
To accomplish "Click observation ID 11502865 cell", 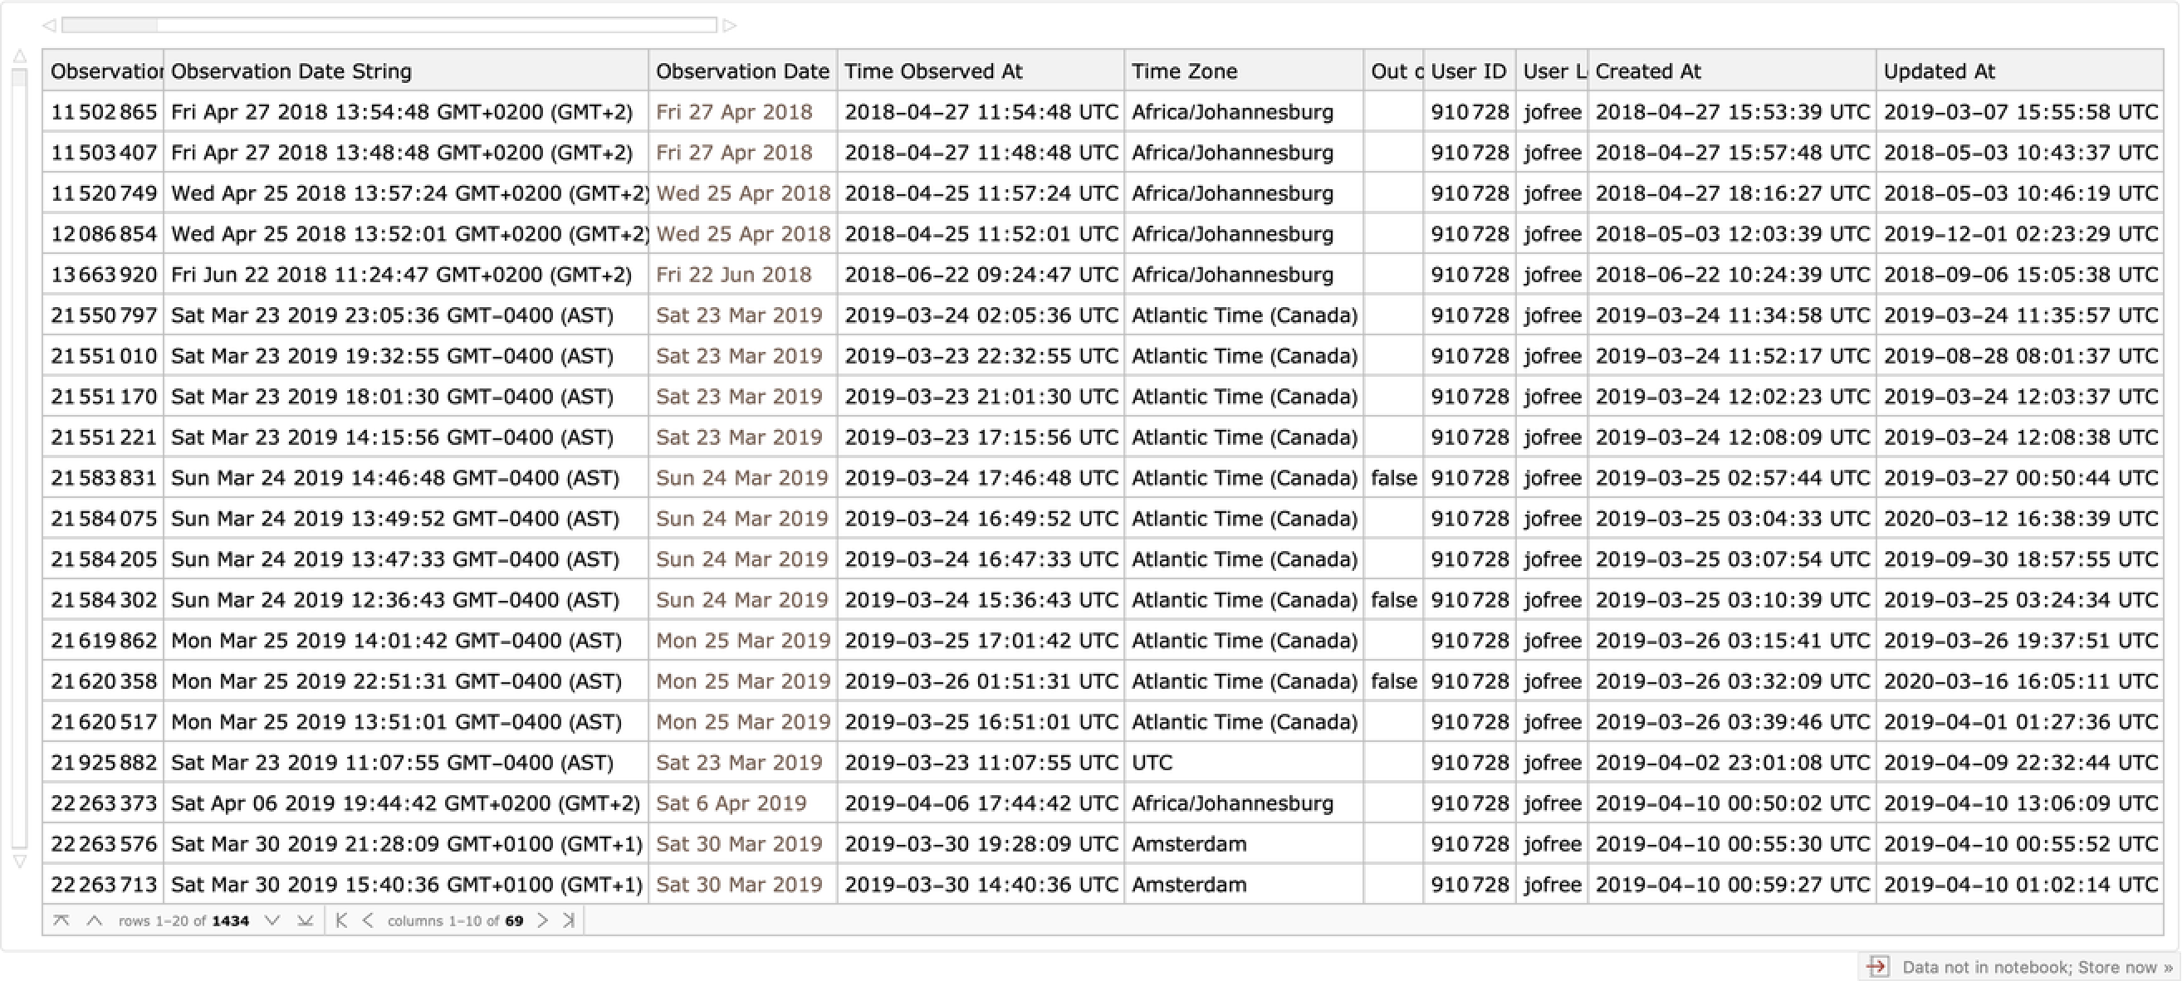I will [103, 112].
